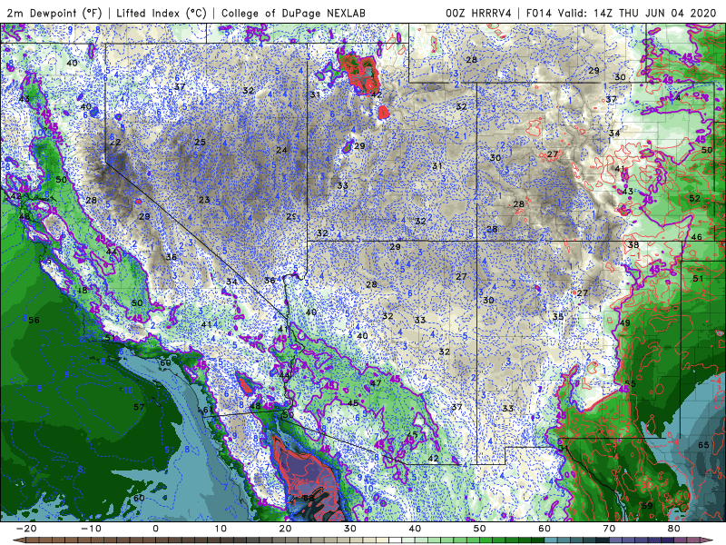The width and height of the screenshot is (726, 545).
Task: Click the '57' dewpoint value over the ocean
Action: (139, 407)
